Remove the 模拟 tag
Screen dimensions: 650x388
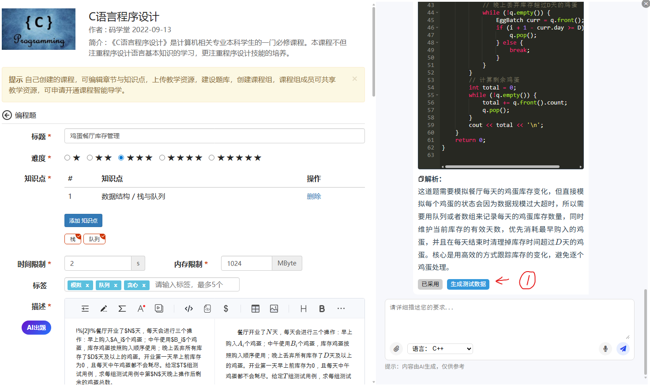pos(87,285)
